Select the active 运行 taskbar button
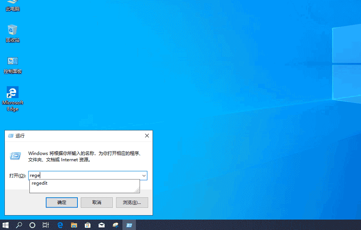The height and width of the screenshot is (230, 361). pyautogui.click(x=129, y=225)
